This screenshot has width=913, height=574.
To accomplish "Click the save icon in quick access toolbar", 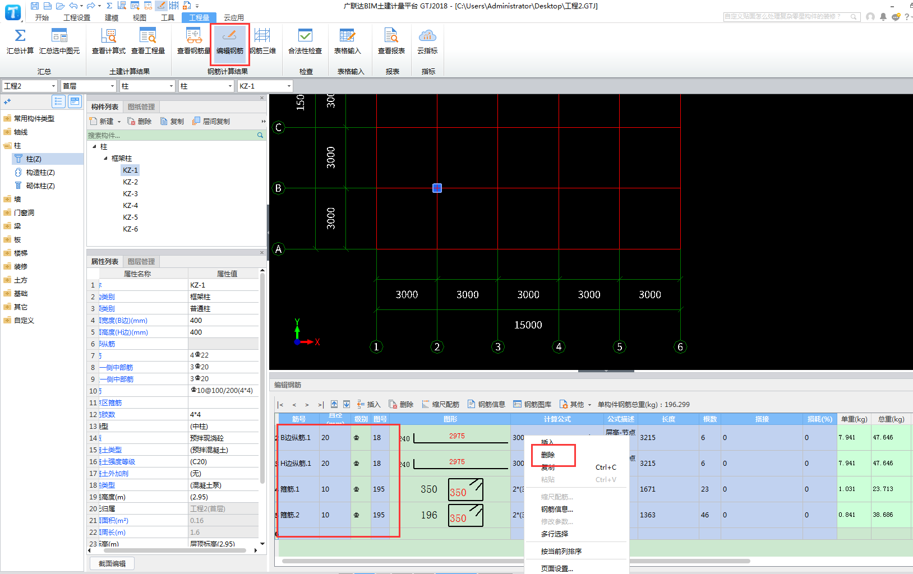I will point(35,6).
